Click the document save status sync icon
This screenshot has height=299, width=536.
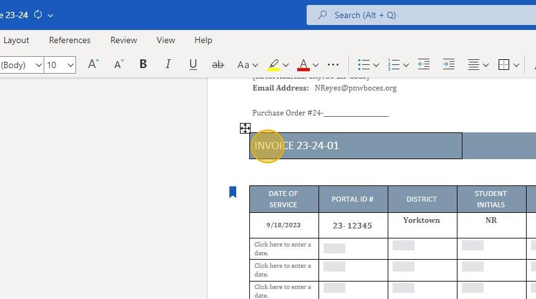pyautogui.click(x=38, y=15)
